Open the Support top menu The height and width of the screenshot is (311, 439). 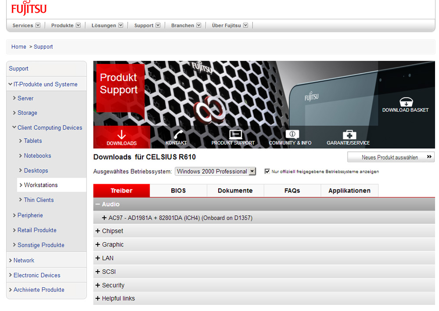click(x=144, y=25)
